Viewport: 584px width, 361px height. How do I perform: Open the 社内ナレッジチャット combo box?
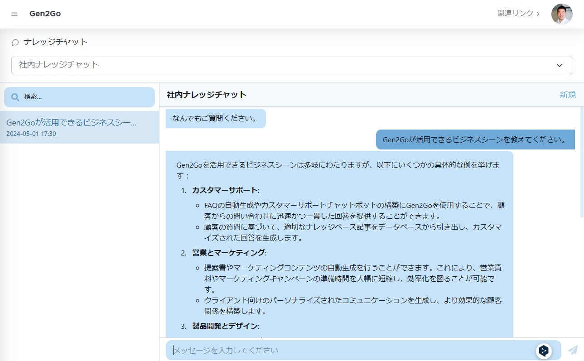click(292, 65)
